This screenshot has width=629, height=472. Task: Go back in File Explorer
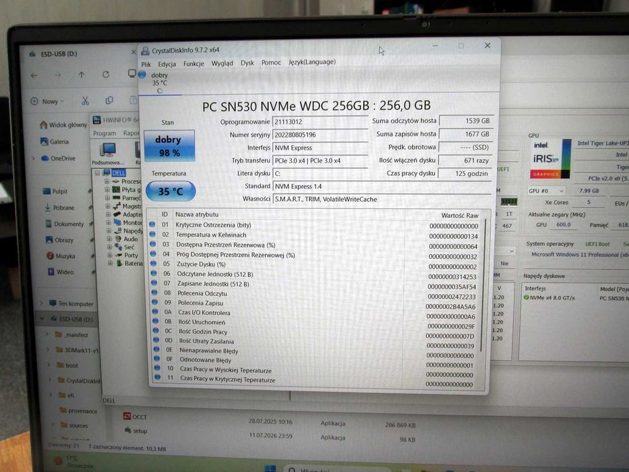tap(34, 76)
